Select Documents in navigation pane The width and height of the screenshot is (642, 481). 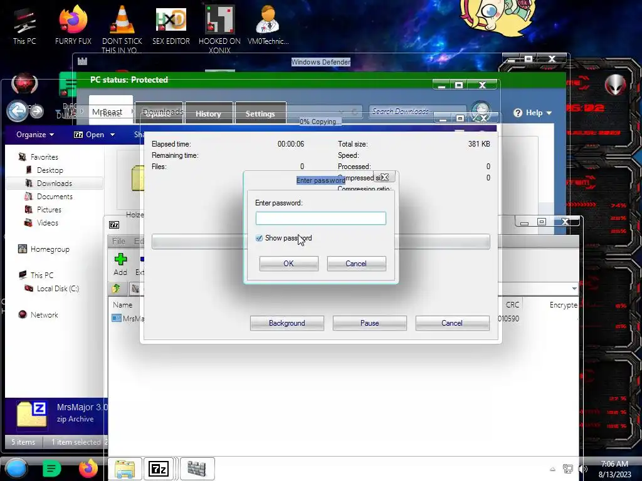(x=55, y=196)
